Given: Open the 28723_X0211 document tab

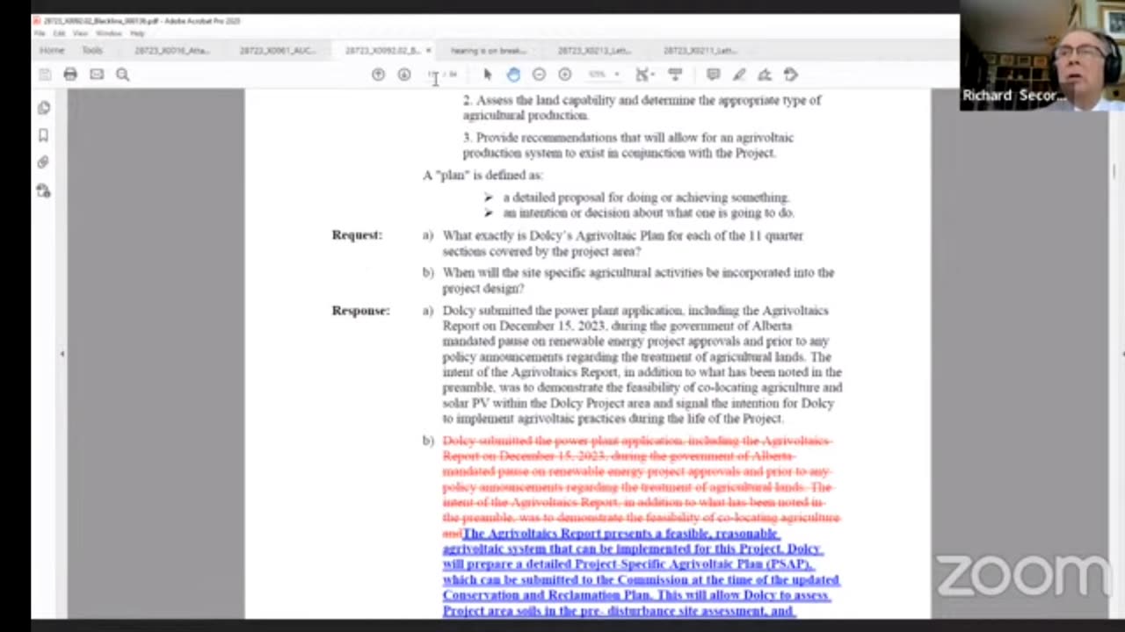Looking at the screenshot, I should (x=700, y=51).
